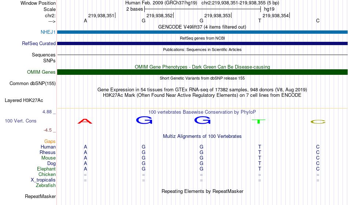Screen dimensions: 348x205
Task: Click the green T conservation logo letter
Action: pyautogui.click(x=259, y=121)
